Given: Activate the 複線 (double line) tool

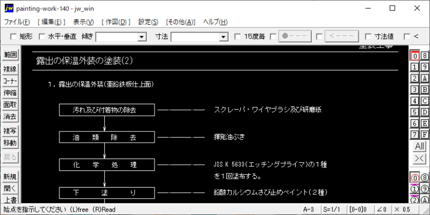Looking at the screenshot, I should click(10, 69).
